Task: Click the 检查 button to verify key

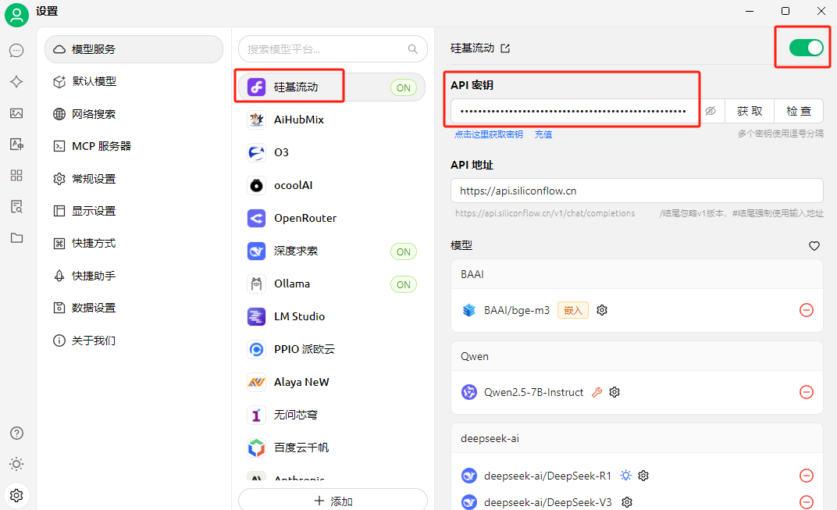Action: point(799,111)
